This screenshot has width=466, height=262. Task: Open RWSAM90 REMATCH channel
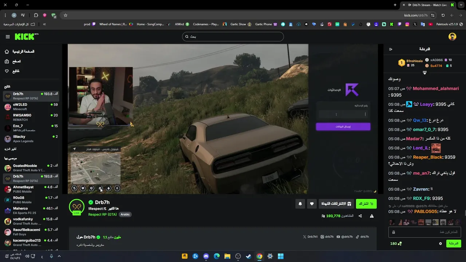click(x=31, y=117)
